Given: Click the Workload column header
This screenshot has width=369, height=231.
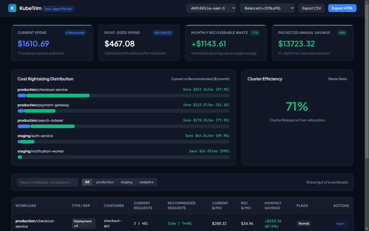Looking at the screenshot, I should pyautogui.click(x=26, y=206).
